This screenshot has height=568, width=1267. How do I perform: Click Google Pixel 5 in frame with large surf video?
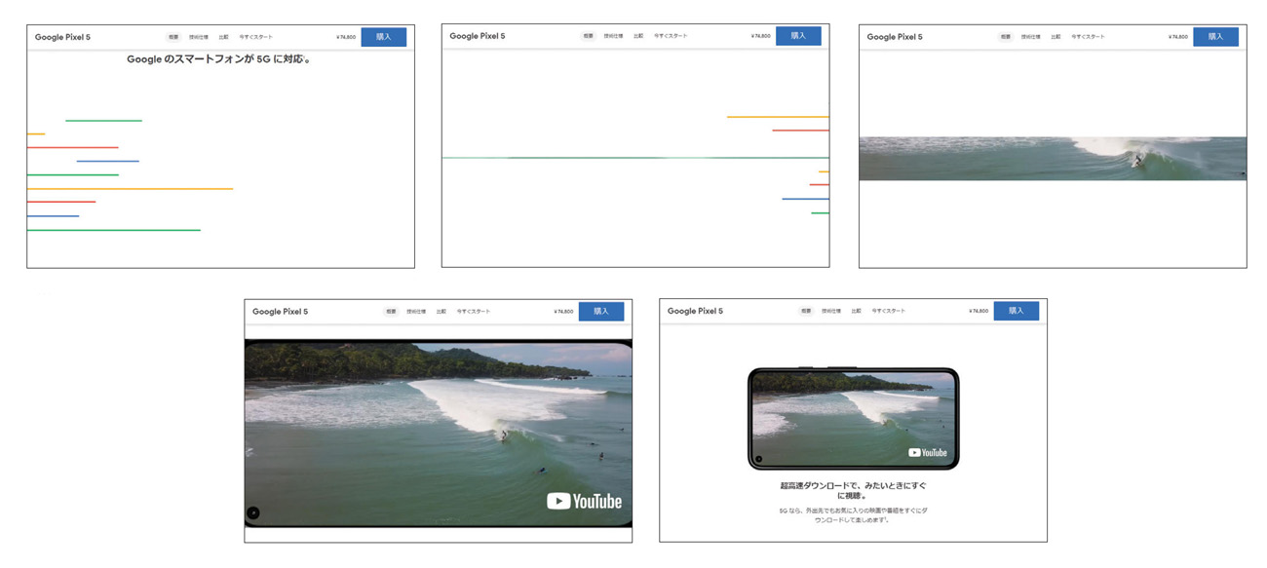tap(281, 312)
